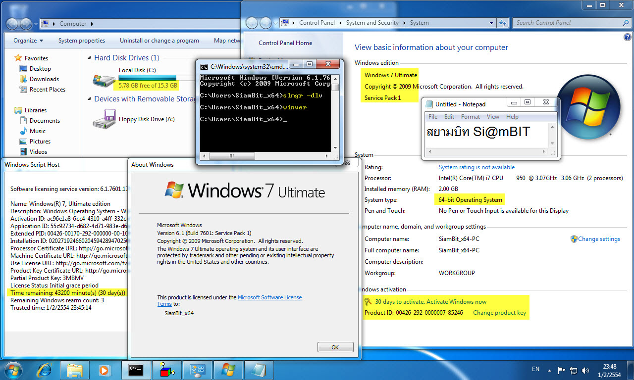Click the Notepad horizontal scrollbar
The height and width of the screenshot is (380, 634).
tap(487, 151)
